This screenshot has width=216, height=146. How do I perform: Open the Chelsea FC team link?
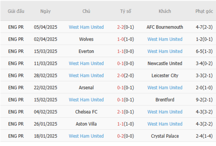(x=86, y=112)
